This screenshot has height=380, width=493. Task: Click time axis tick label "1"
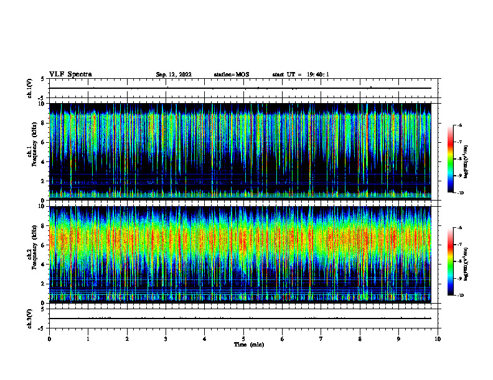click(x=88, y=339)
